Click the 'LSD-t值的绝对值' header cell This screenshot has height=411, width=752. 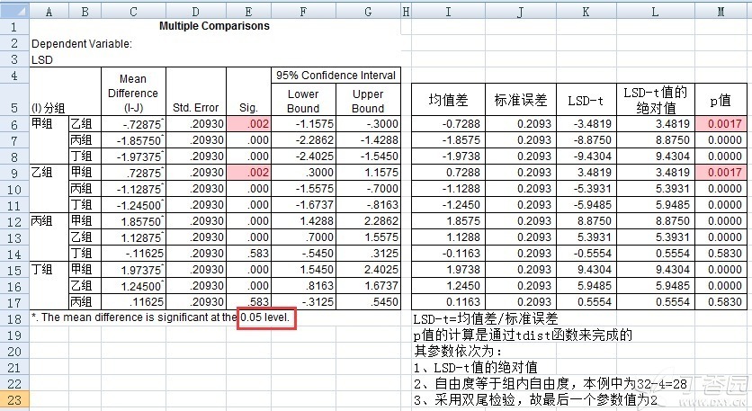click(655, 99)
